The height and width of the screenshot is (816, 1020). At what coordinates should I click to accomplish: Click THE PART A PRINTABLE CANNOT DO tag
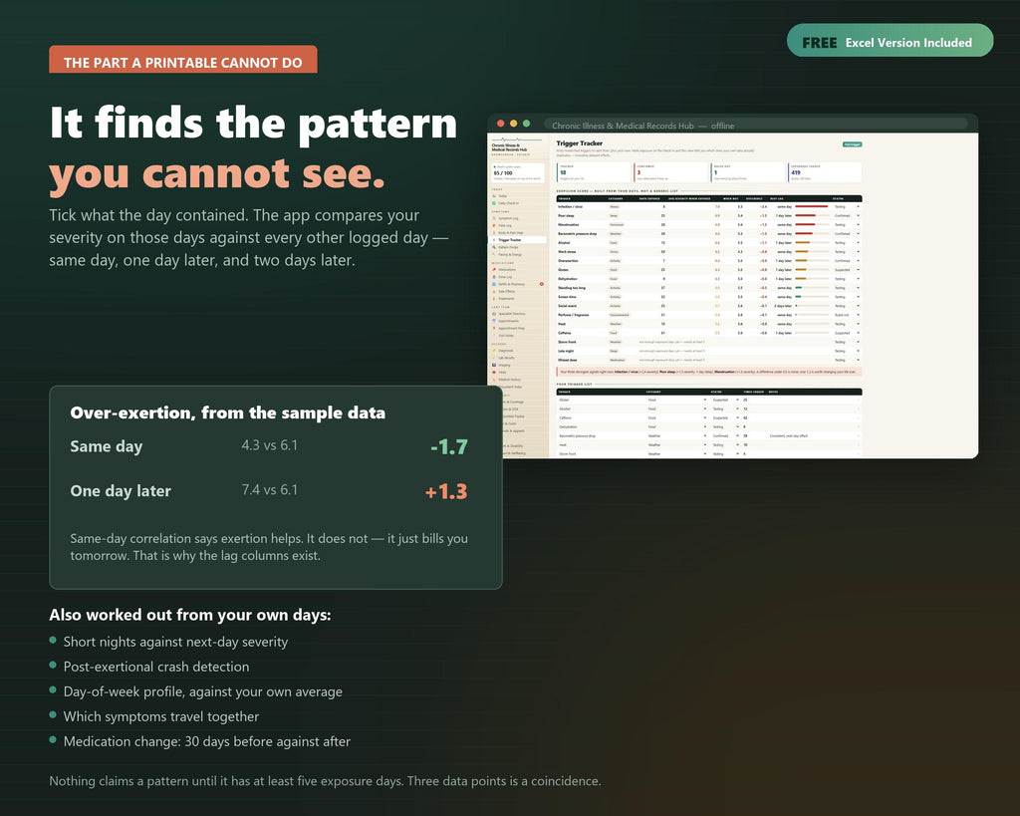(183, 61)
